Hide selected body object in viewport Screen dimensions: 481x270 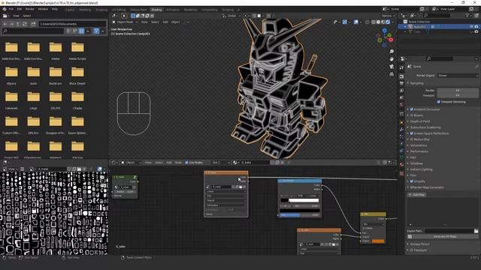point(471,27)
